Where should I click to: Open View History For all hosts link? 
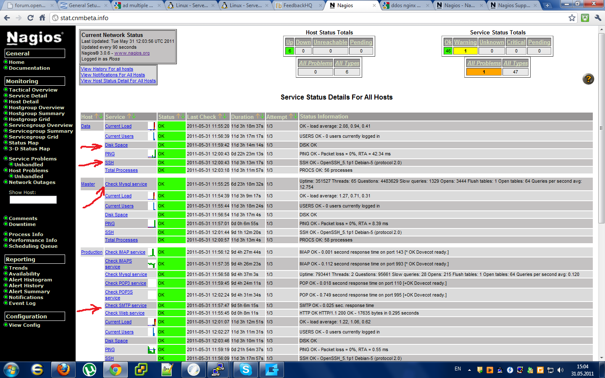(x=107, y=69)
